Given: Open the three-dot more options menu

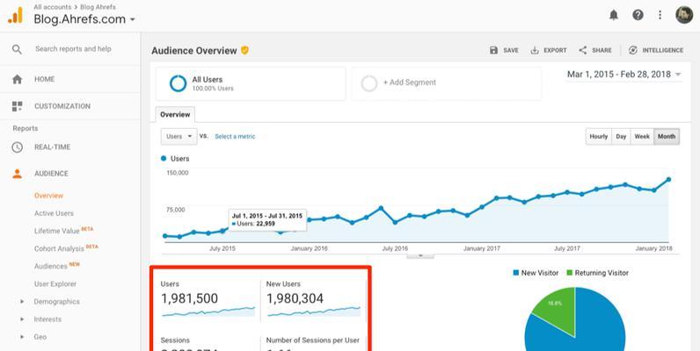Looking at the screenshot, I should pos(660,15).
